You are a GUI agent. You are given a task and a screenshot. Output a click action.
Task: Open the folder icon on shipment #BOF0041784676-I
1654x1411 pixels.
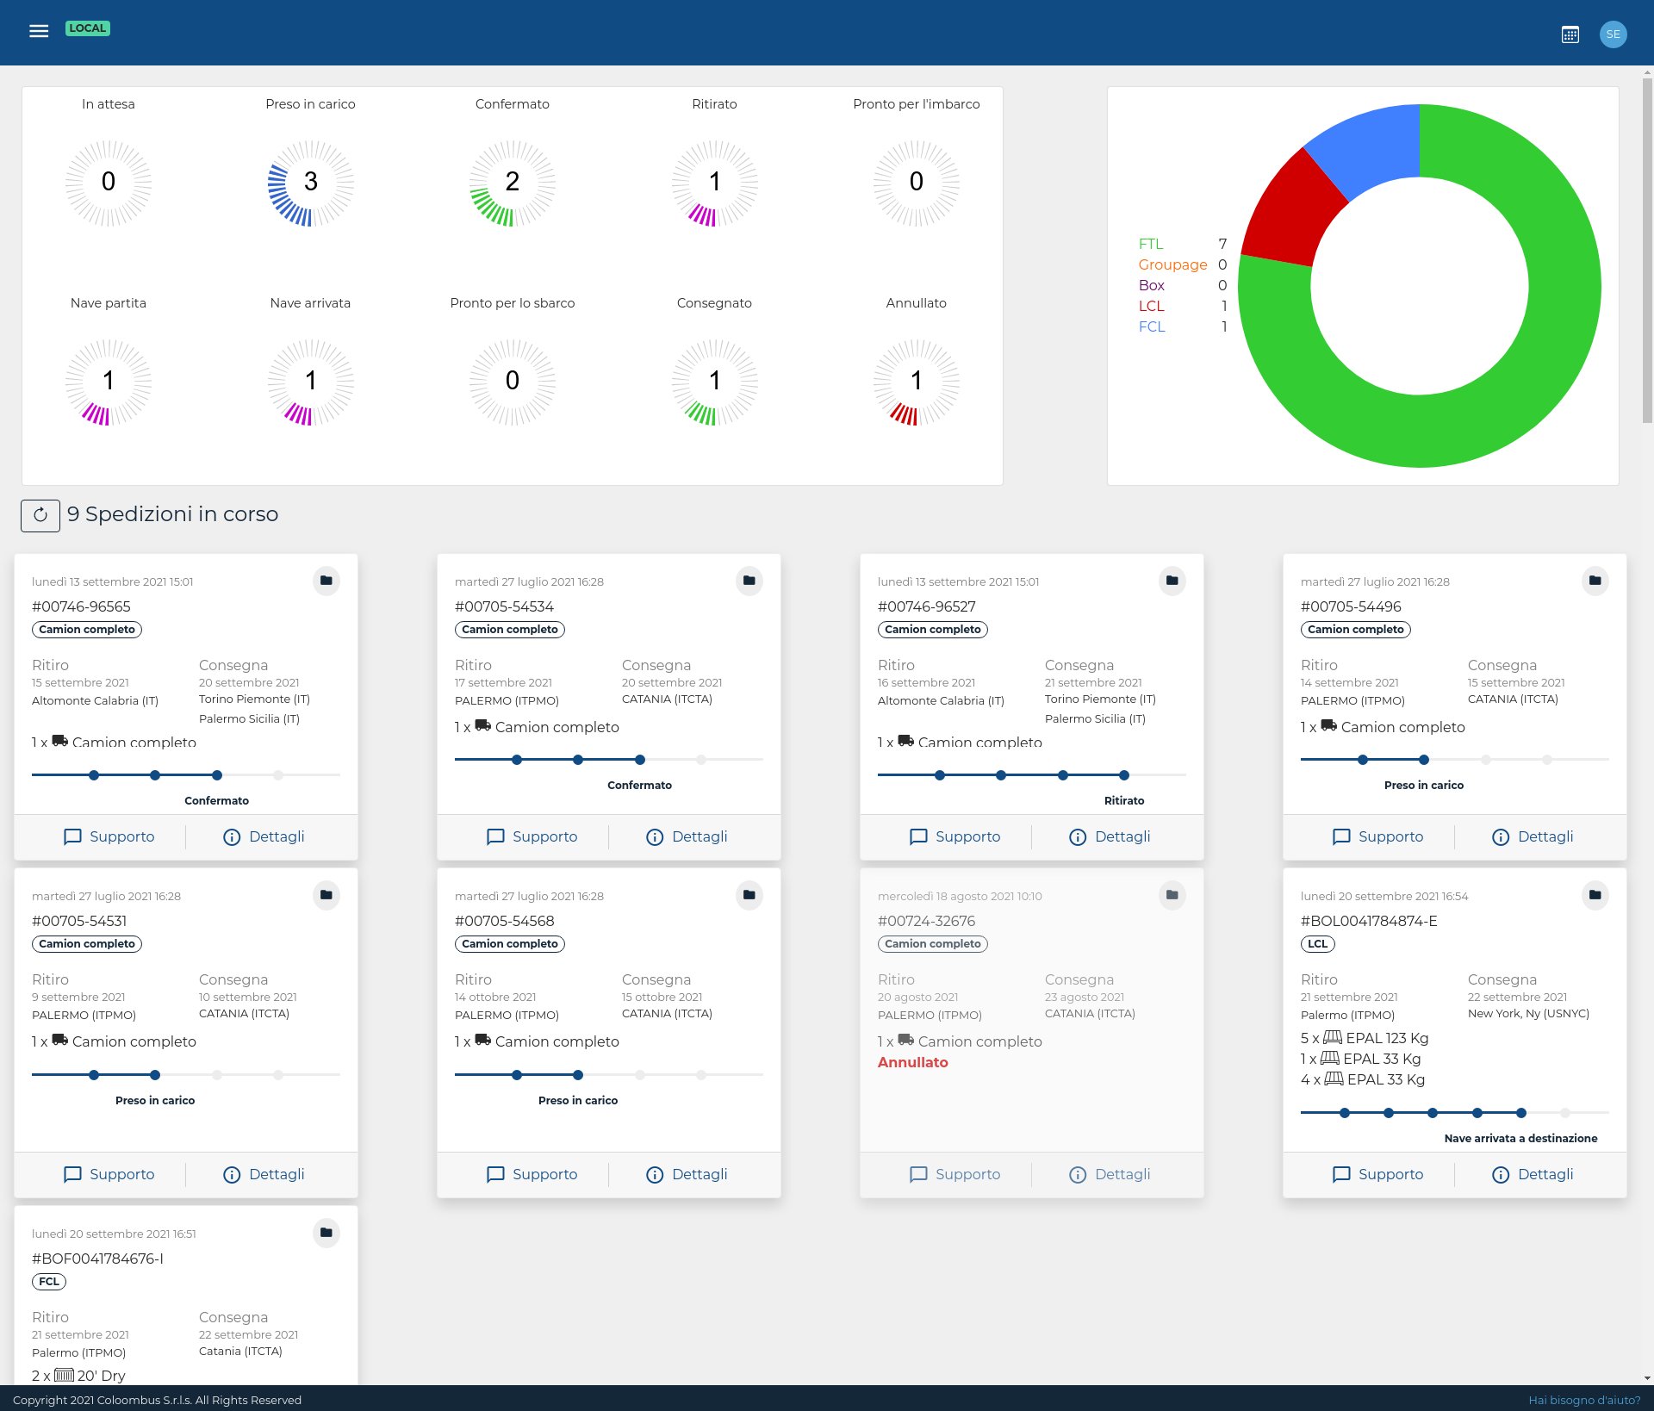click(x=326, y=1233)
